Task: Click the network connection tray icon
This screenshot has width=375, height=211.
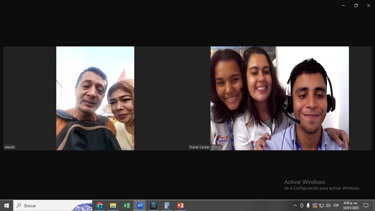Action: (321, 206)
